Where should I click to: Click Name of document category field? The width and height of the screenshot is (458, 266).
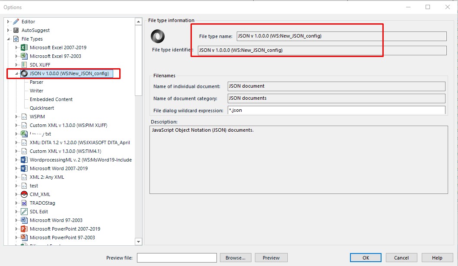point(337,98)
